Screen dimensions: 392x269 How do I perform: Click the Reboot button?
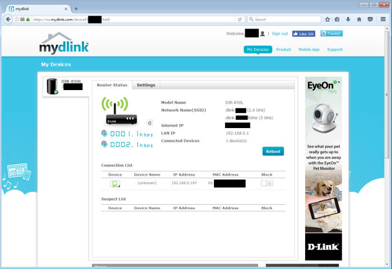pos(273,152)
